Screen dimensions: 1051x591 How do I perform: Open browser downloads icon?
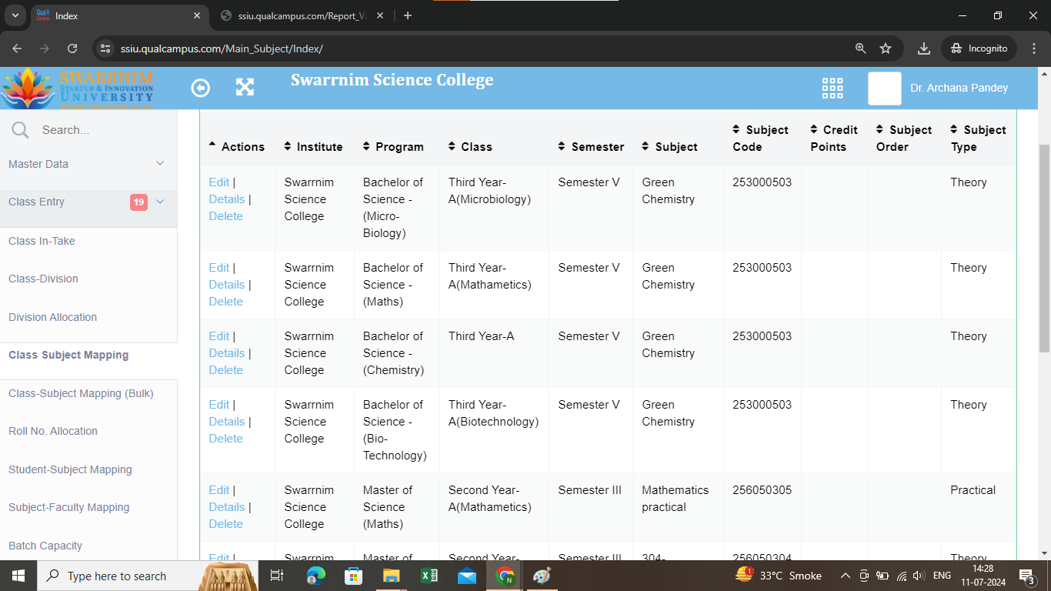pyautogui.click(x=924, y=48)
